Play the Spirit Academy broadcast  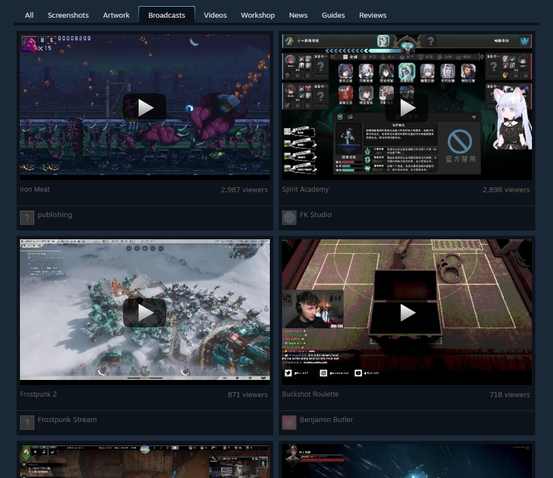(x=407, y=107)
